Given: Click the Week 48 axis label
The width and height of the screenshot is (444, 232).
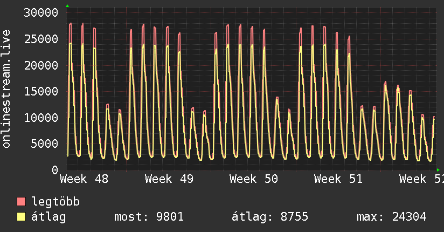Looking at the screenshot, I should pos(84,179).
